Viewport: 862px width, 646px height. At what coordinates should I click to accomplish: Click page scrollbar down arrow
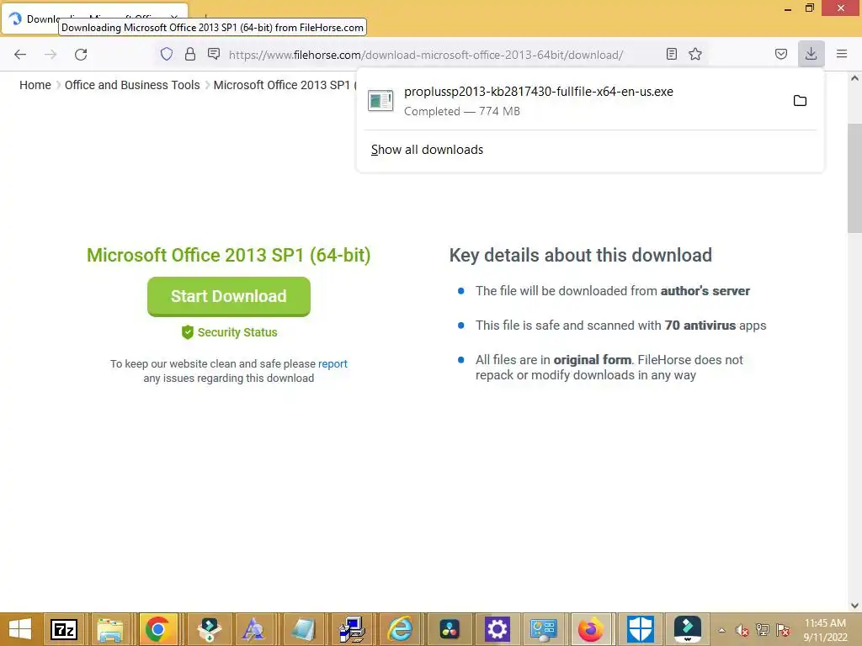point(854,606)
